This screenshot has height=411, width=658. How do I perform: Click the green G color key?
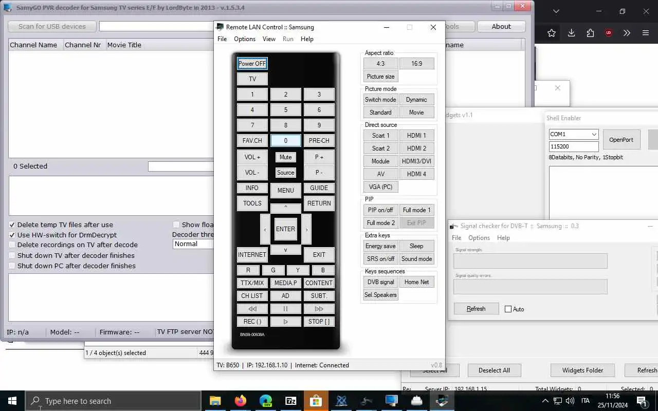(273, 270)
